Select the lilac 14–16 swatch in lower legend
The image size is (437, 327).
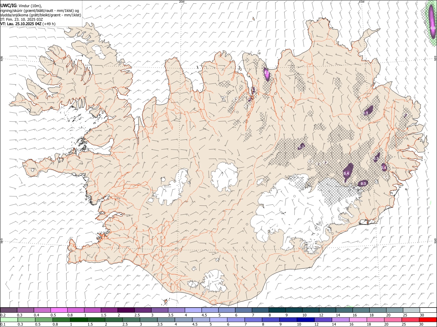(x=340, y=320)
